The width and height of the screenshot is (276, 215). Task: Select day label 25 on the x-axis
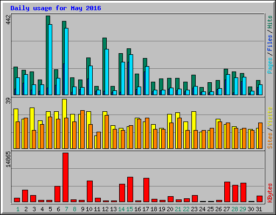[x=210, y=209]
